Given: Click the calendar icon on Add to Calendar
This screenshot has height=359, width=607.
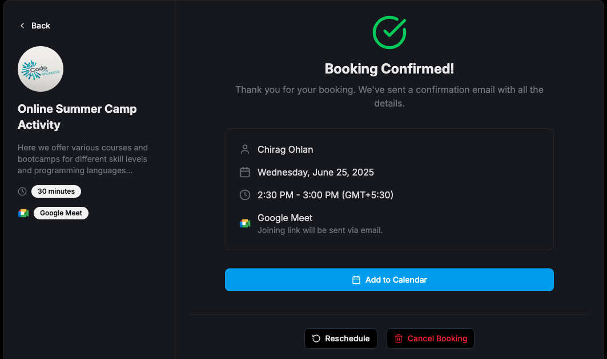Looking at the screenshot, I should point(356,280).
